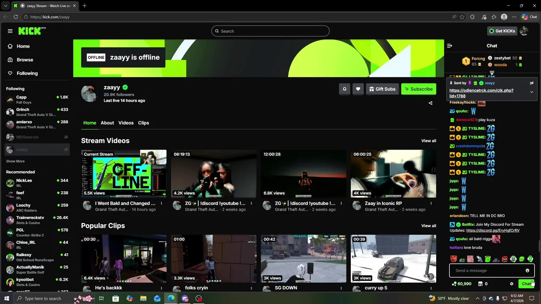541x304 pixels.
Task: Open options for 'Zaay in Iconic RP' video
Action: pos(431,204)
